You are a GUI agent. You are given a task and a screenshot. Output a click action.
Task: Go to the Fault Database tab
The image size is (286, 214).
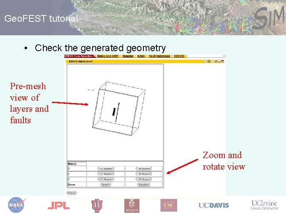click(159, 56)
